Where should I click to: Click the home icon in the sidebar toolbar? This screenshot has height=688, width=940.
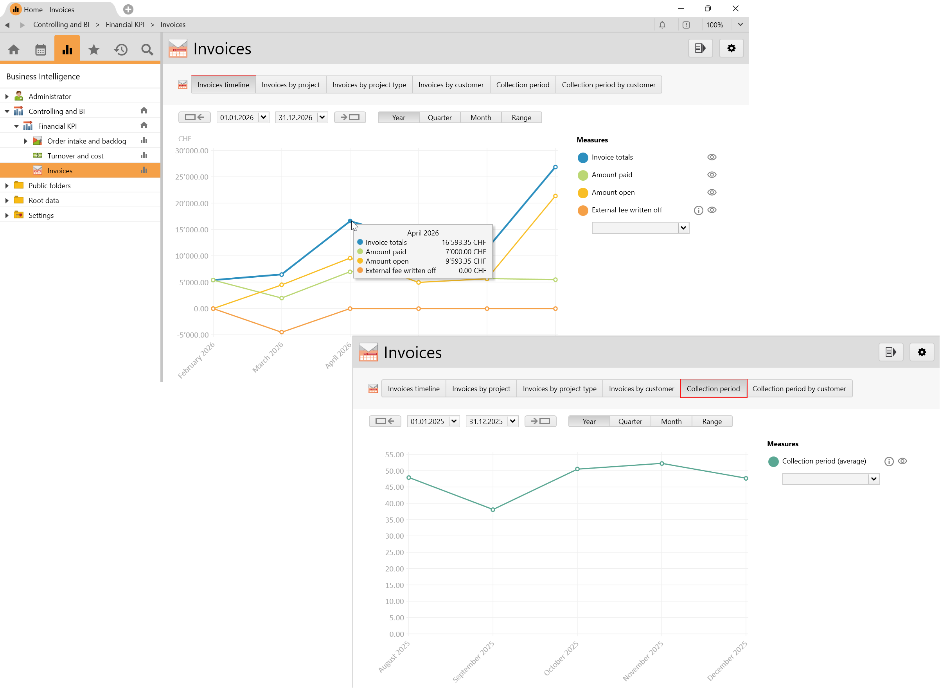click(14, 50)
